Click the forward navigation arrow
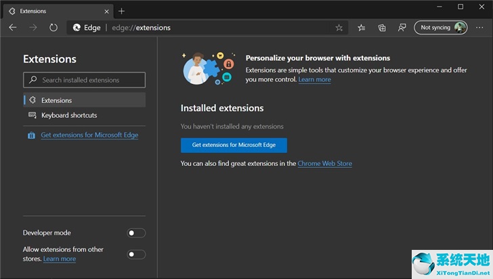The width and height of the screenshot is (493, 279). coord(33,28)
